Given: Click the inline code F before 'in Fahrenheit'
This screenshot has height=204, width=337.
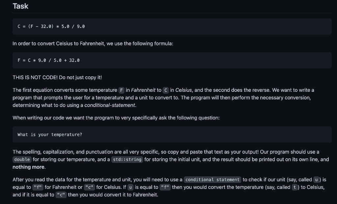Looking at the screenshot, I should (121, 90).
